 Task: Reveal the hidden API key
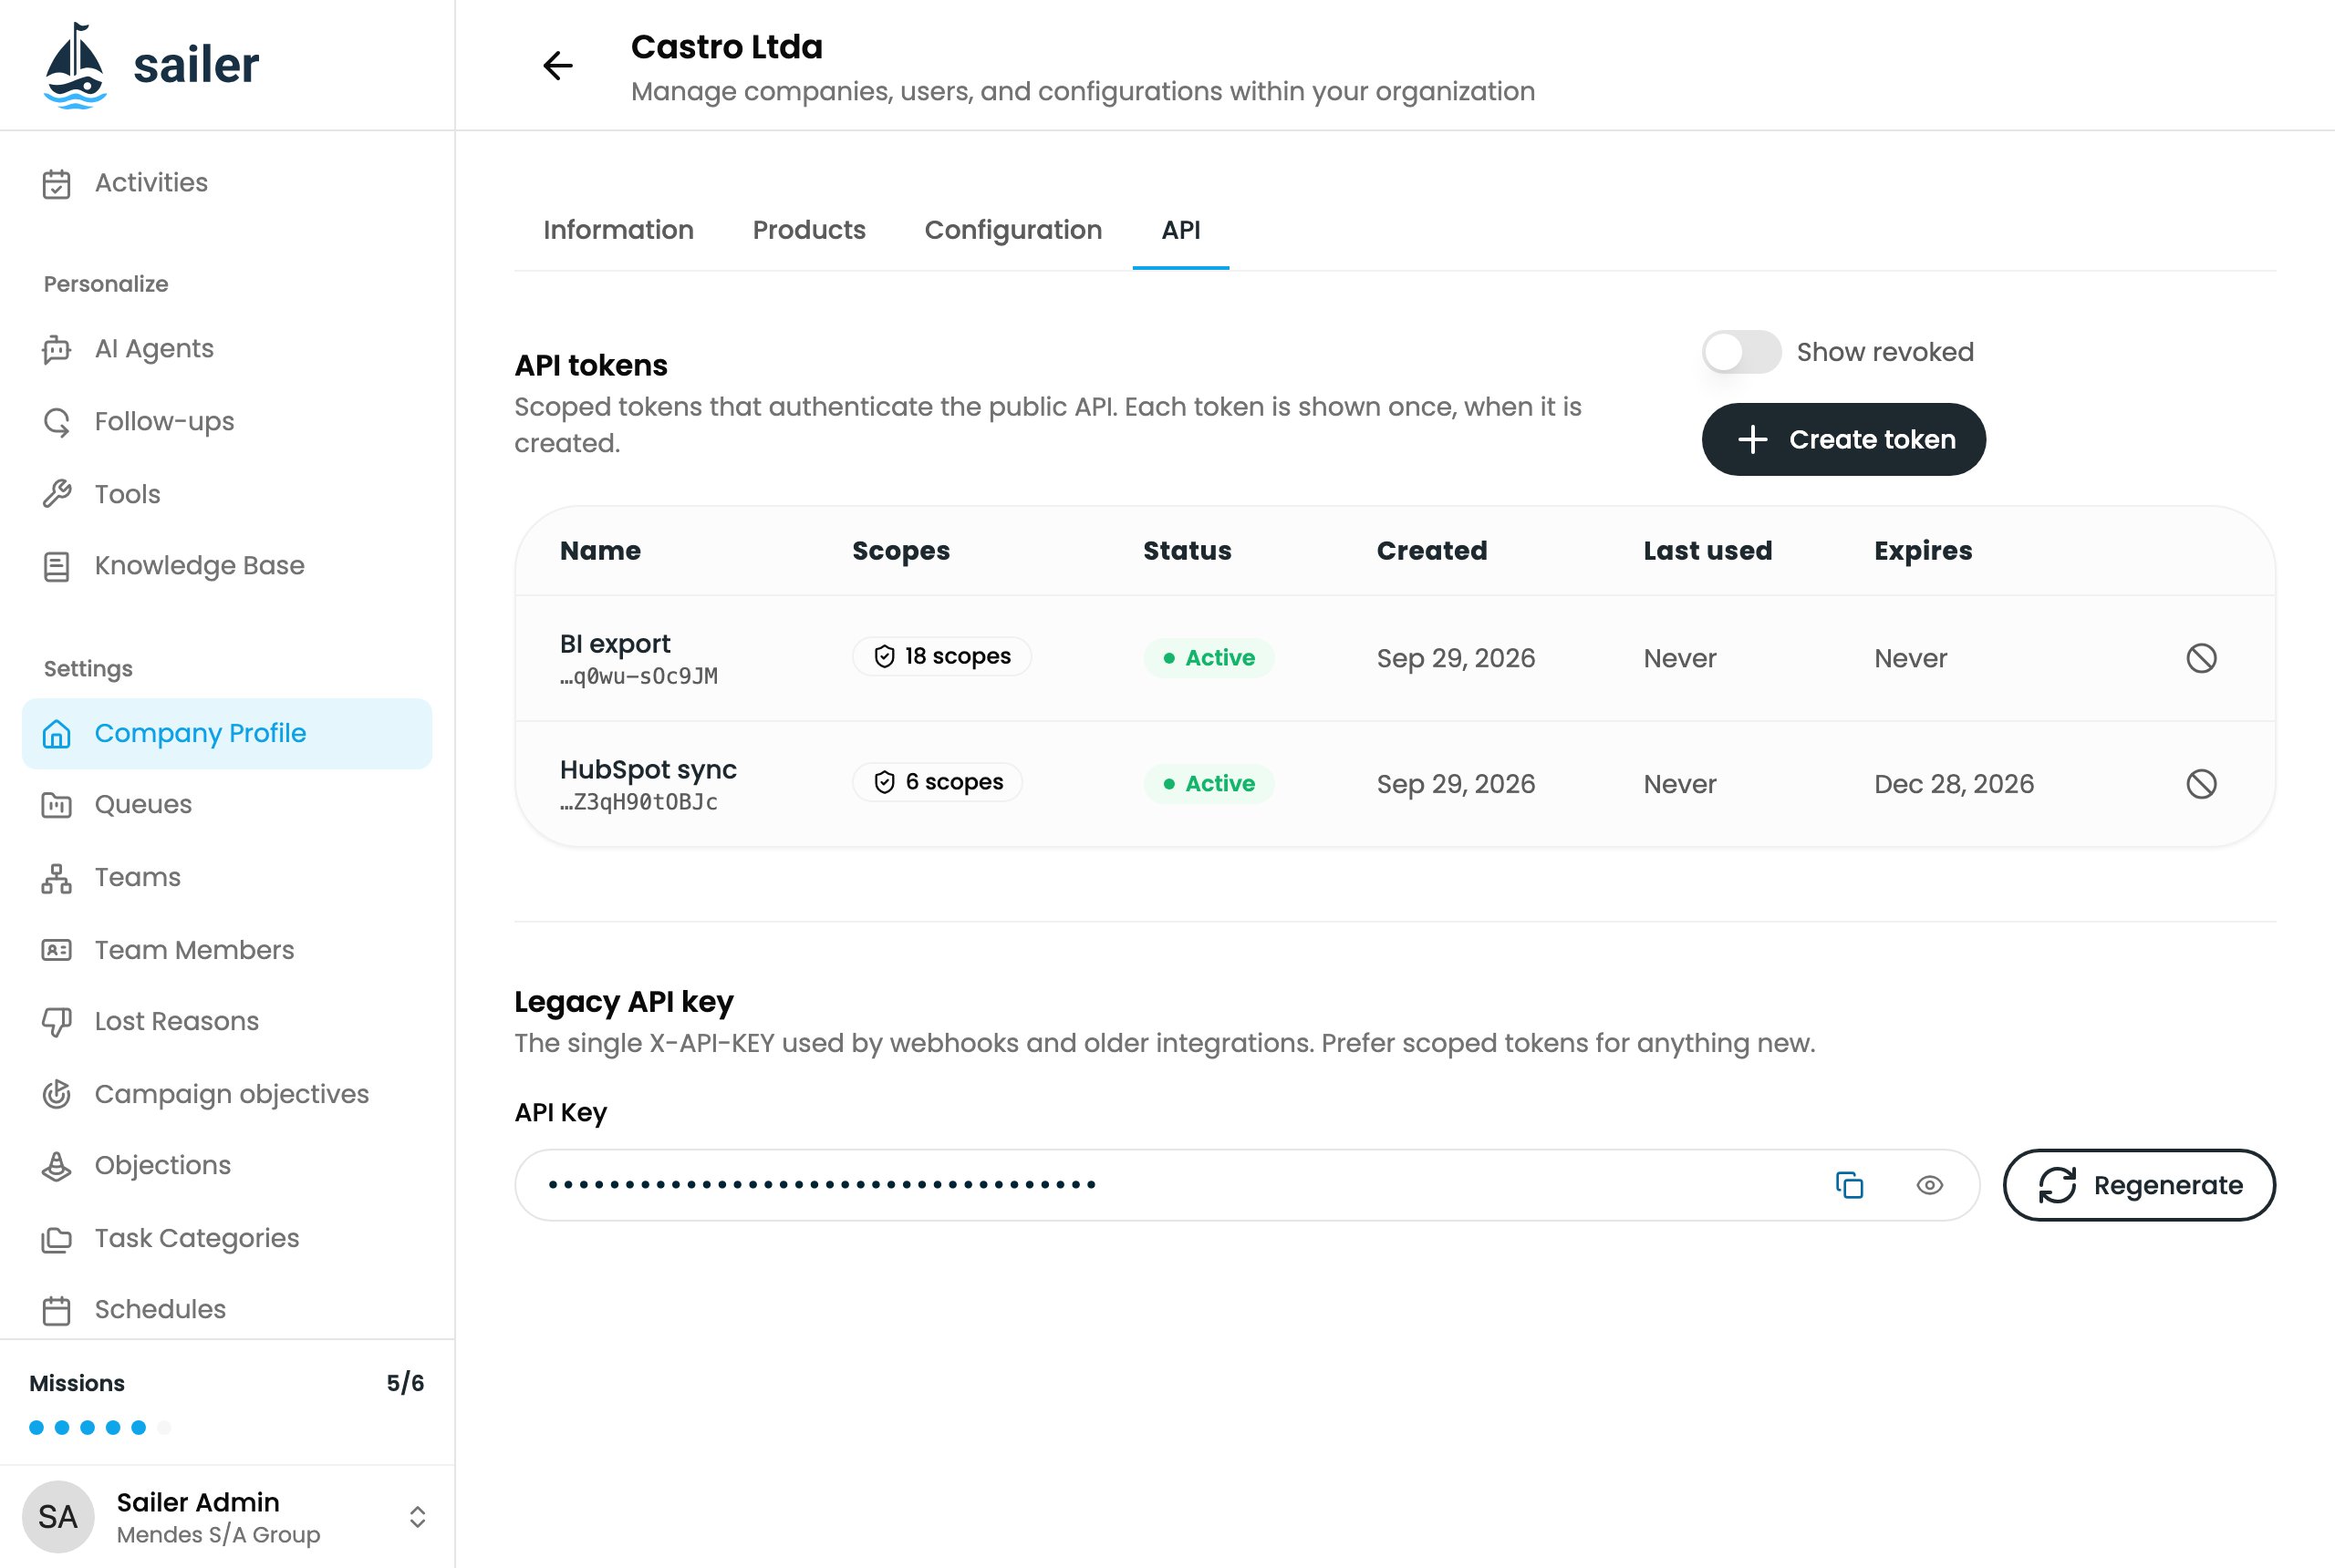click(x=1930, y=1185)
